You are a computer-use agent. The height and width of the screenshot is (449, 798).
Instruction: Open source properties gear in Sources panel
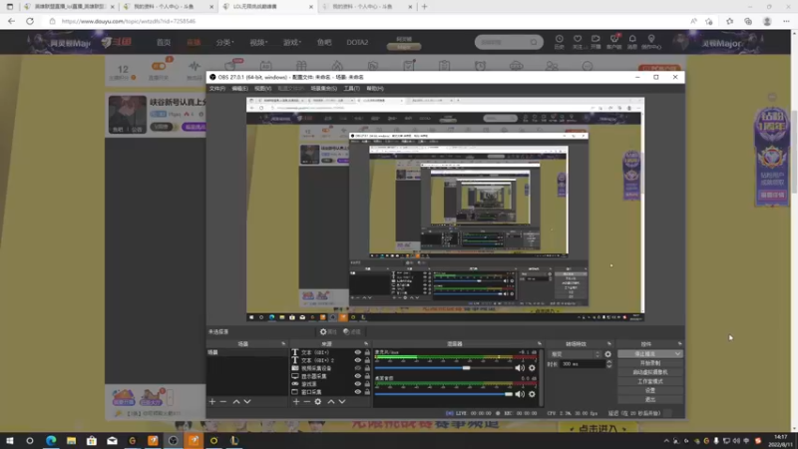click(318, 402)
